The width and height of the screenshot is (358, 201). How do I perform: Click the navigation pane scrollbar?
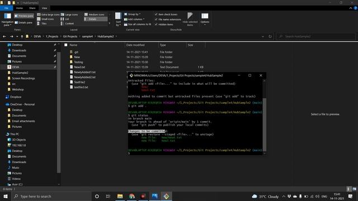59,112
